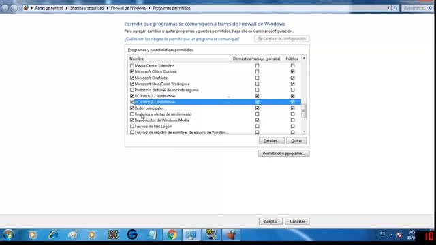The height and width of the screenshot is (245, 436).
Task: Check the Servicio de Net Logon checkbox
Action: (x=132, y=127)
